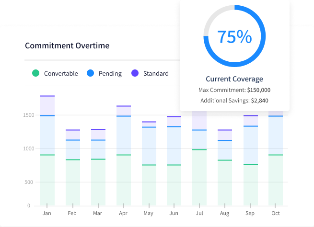The width and height of the screenshot is (314, 227).
Task: Click the green Convertable legend dot
Action: [35, 73]
